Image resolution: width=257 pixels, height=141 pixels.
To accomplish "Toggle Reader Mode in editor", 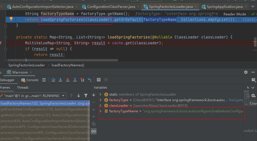I will click(x=235, y=14).
